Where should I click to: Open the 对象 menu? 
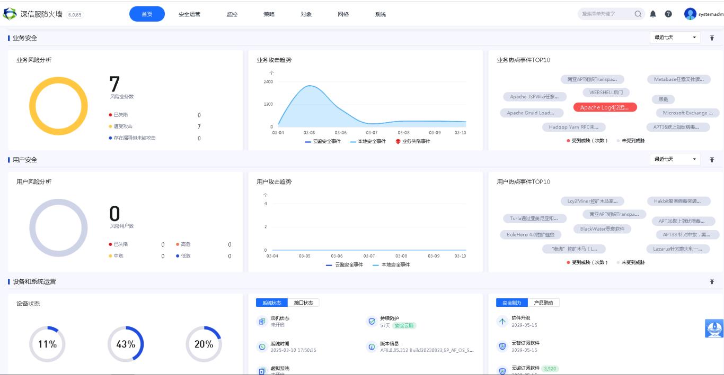(306, 14)
